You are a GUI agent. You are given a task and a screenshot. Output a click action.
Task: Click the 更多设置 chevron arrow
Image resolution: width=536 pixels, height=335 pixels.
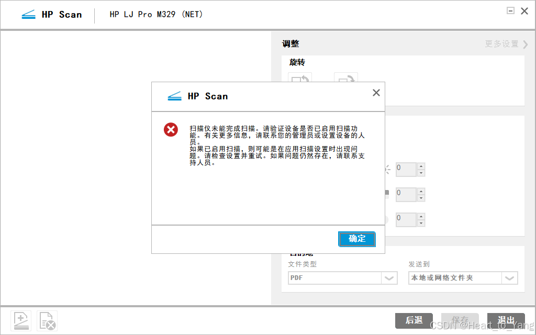(525, 44)
